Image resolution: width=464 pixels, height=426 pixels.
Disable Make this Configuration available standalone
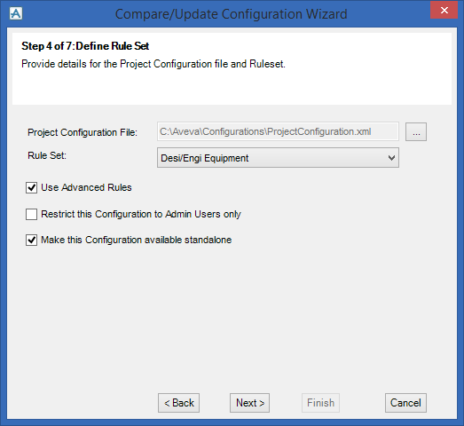pyautogui.click(x=31, y=241)
